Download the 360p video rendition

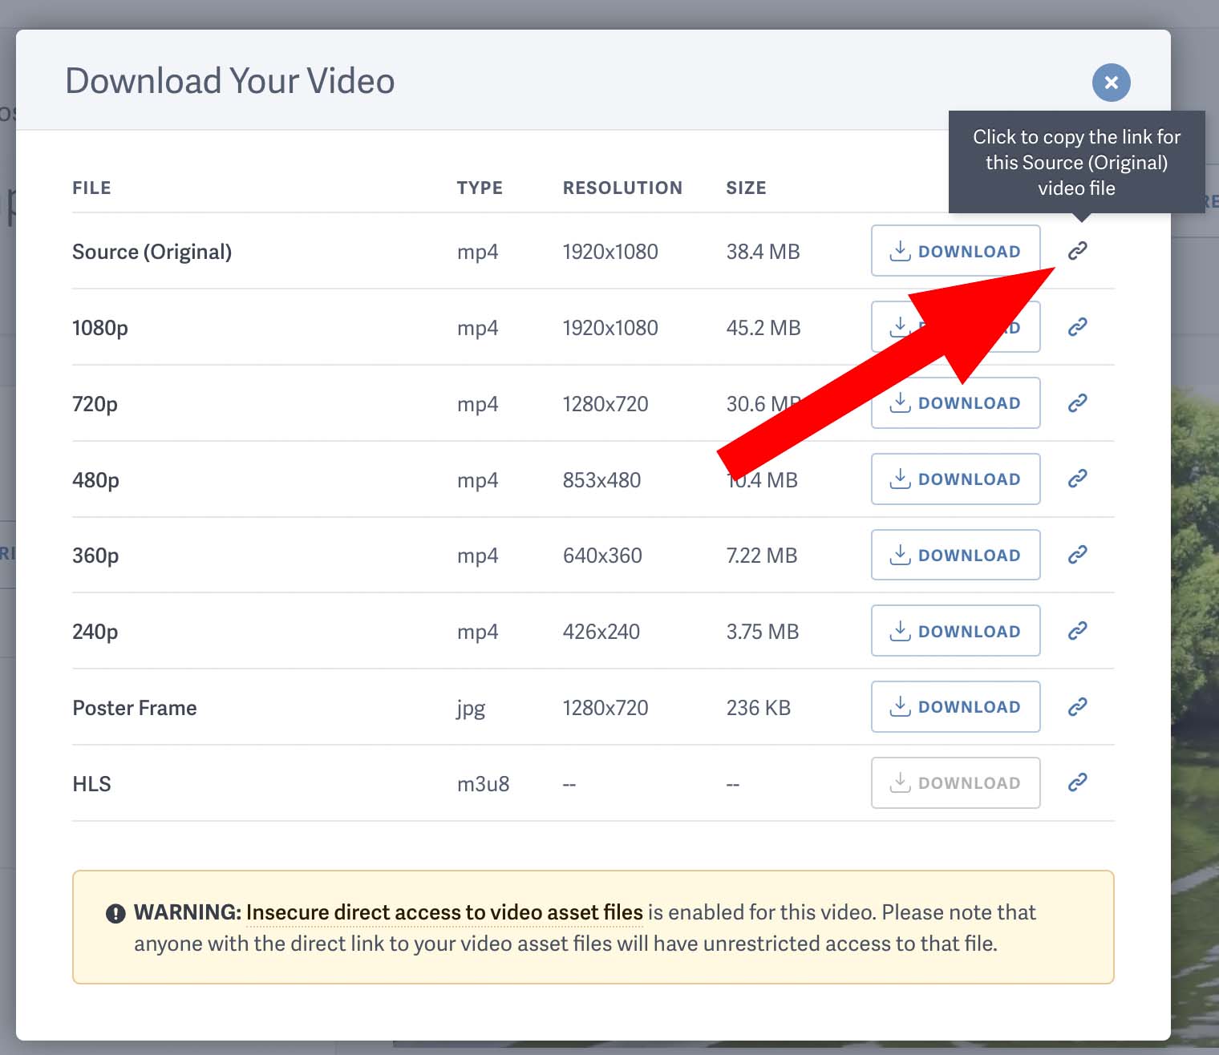(955, 554)
